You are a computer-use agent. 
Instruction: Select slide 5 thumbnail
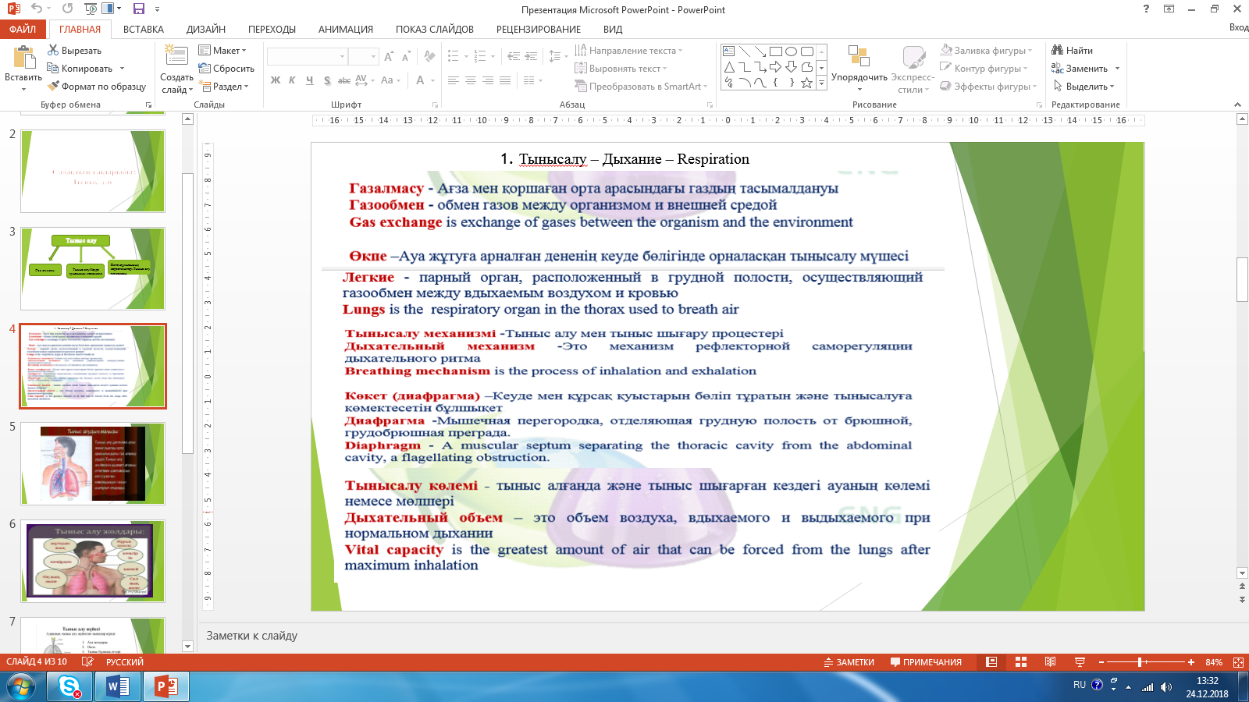(93, 463)
